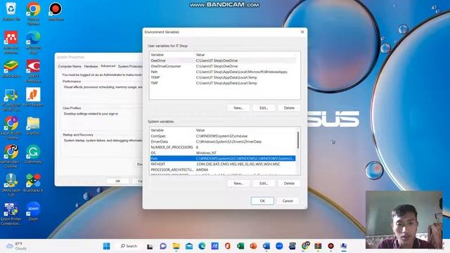Select the TEMP user variable row
This screenshot has height=253, width=450.
tap(223, 77)
